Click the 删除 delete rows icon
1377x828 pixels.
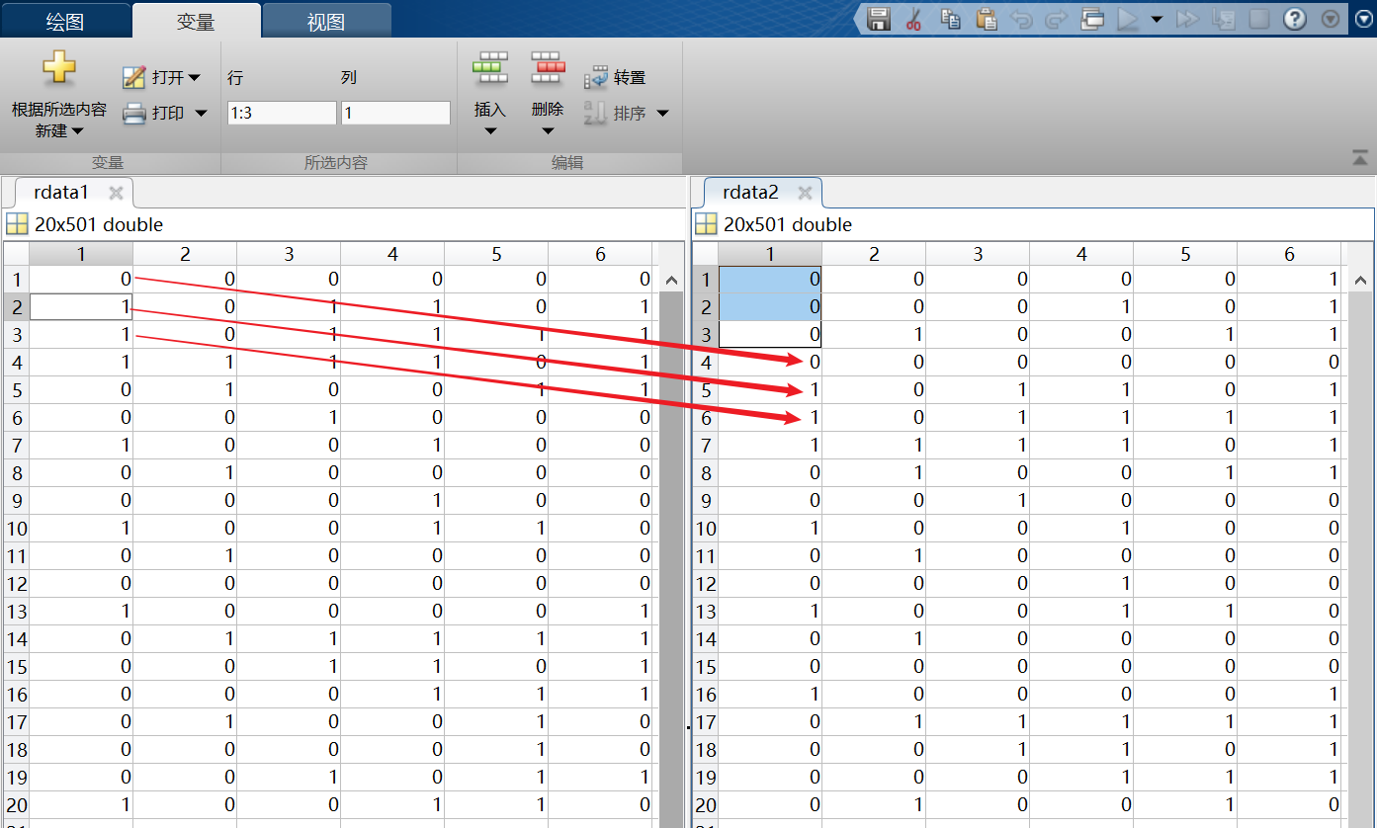click(x=548, y=69)
